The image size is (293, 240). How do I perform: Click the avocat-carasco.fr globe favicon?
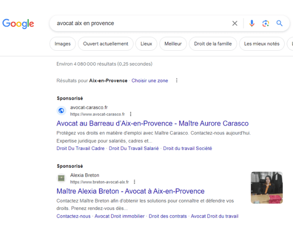(61, 111)
